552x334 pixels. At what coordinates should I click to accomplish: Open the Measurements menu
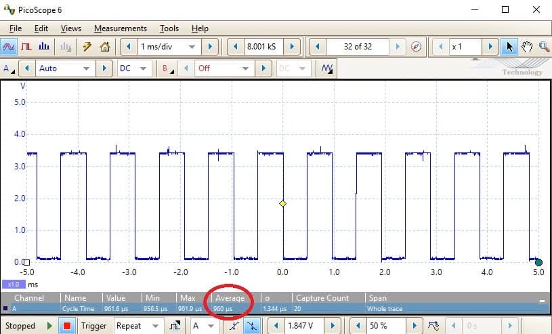coord(120,28)
